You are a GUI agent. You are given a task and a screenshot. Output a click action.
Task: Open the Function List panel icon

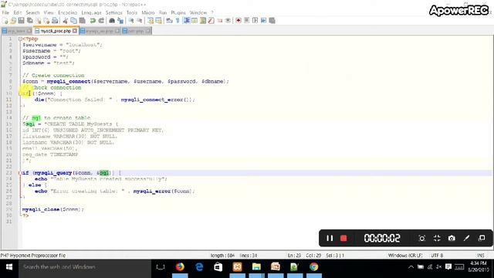coord(211,21)
